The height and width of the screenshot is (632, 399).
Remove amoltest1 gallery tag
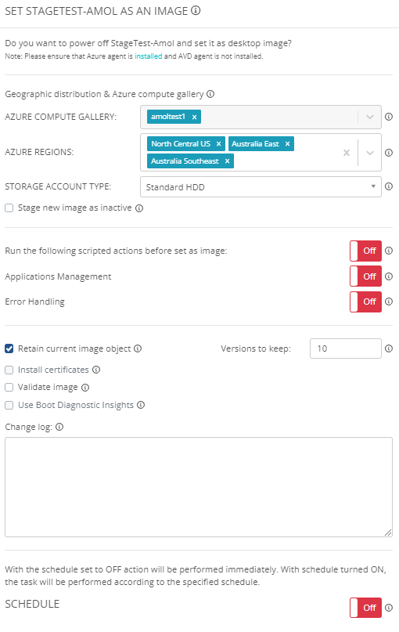[194, 117]
